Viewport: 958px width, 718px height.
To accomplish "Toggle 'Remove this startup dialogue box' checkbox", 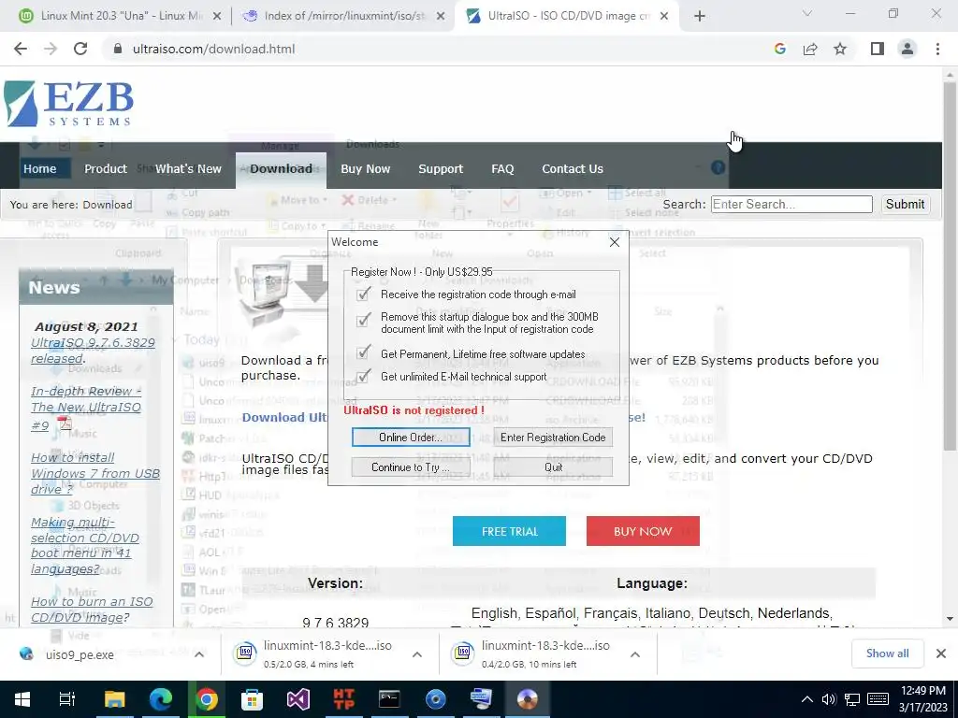I will pyautogui.click(x=363, y=320).
